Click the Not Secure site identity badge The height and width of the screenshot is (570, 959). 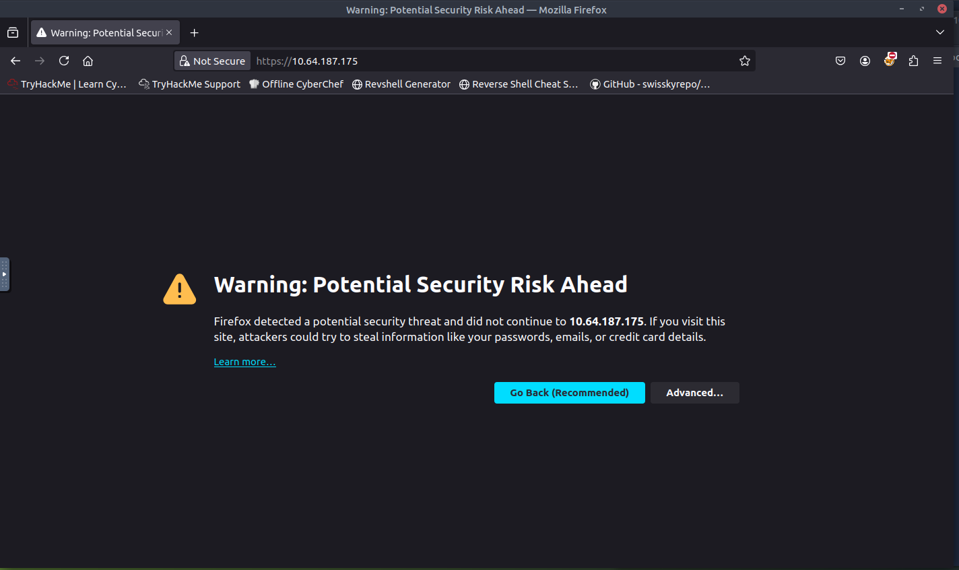click(x=212, y=61)
